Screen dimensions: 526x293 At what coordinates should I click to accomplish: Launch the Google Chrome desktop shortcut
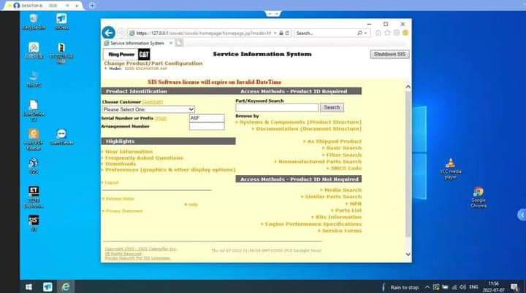point(479,192)
